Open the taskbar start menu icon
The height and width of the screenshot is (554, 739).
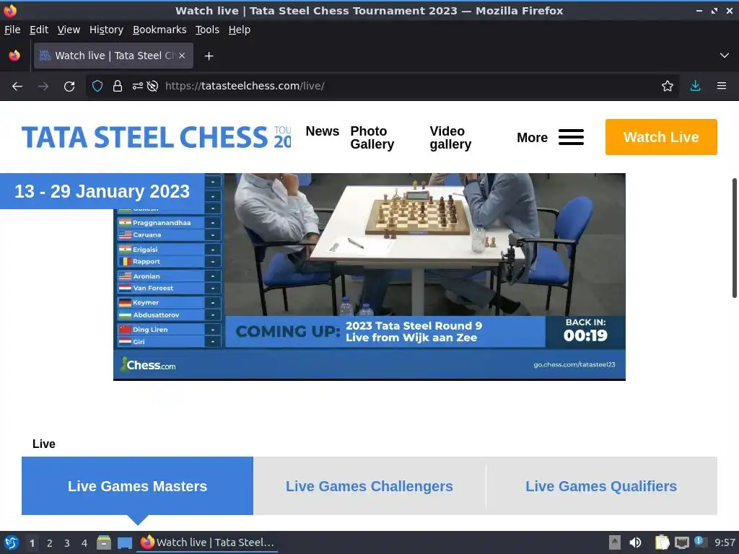coord(12,542)
